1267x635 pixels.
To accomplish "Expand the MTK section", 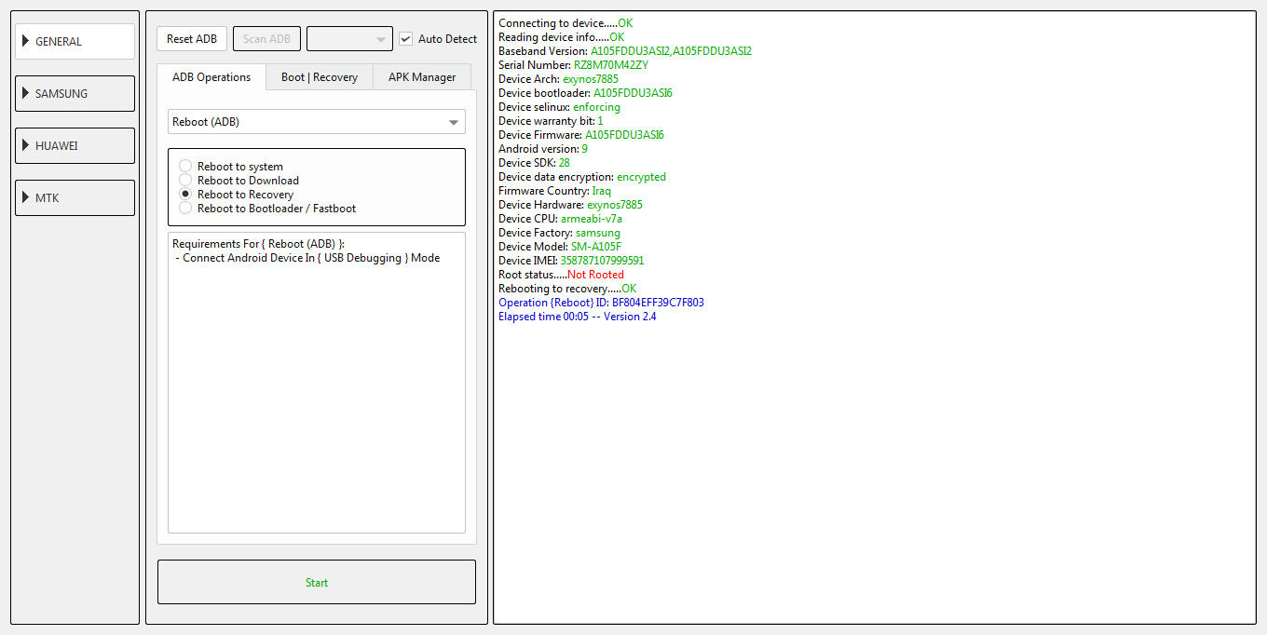I will (75, 197).
